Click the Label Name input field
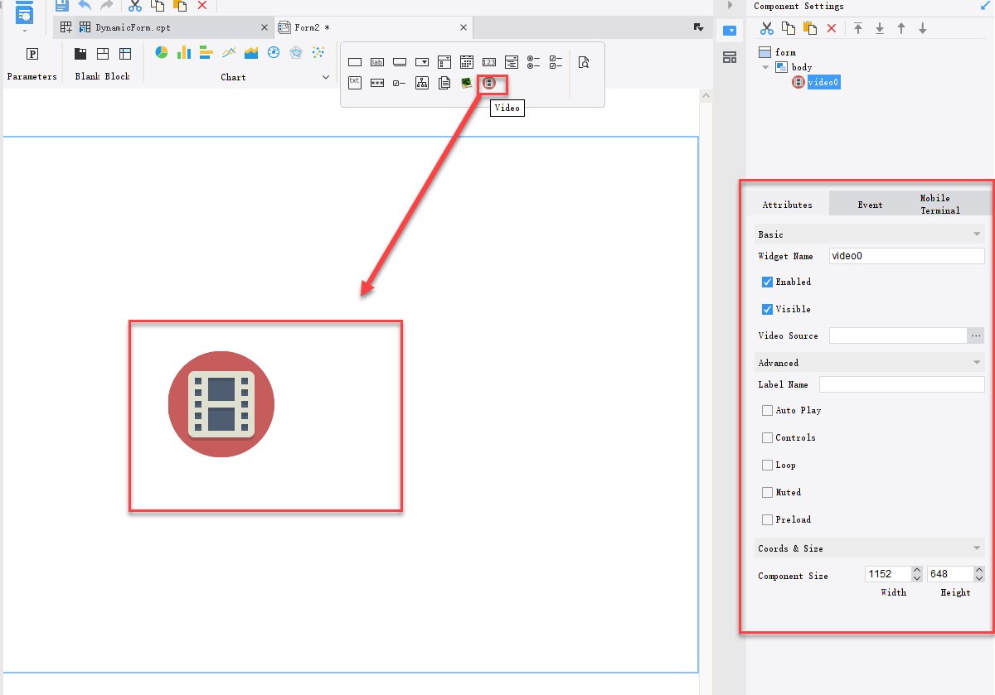 pyautogui.click(x=901, y=384)
